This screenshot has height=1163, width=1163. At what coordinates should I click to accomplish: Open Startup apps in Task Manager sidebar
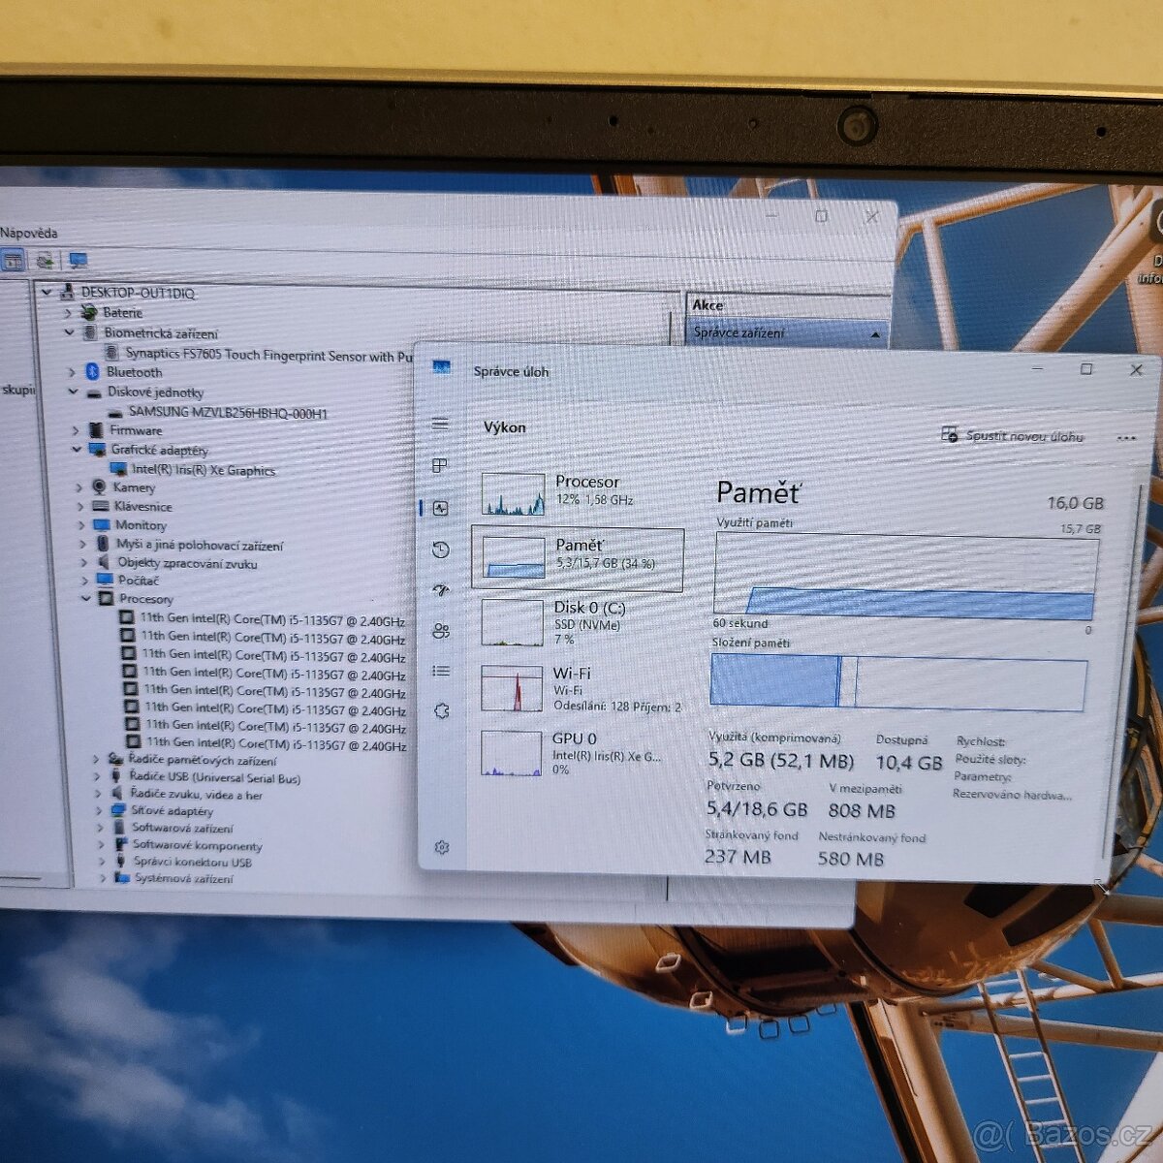[442, 590]
